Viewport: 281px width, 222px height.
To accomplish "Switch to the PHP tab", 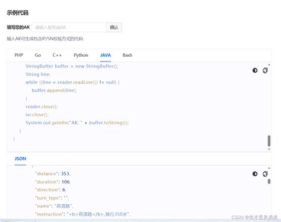I will click(19, 55).
